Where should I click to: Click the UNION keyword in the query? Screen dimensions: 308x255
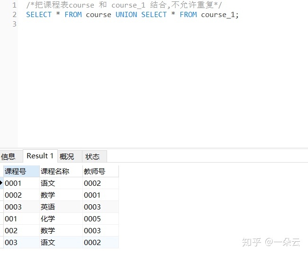pos(126,15)
